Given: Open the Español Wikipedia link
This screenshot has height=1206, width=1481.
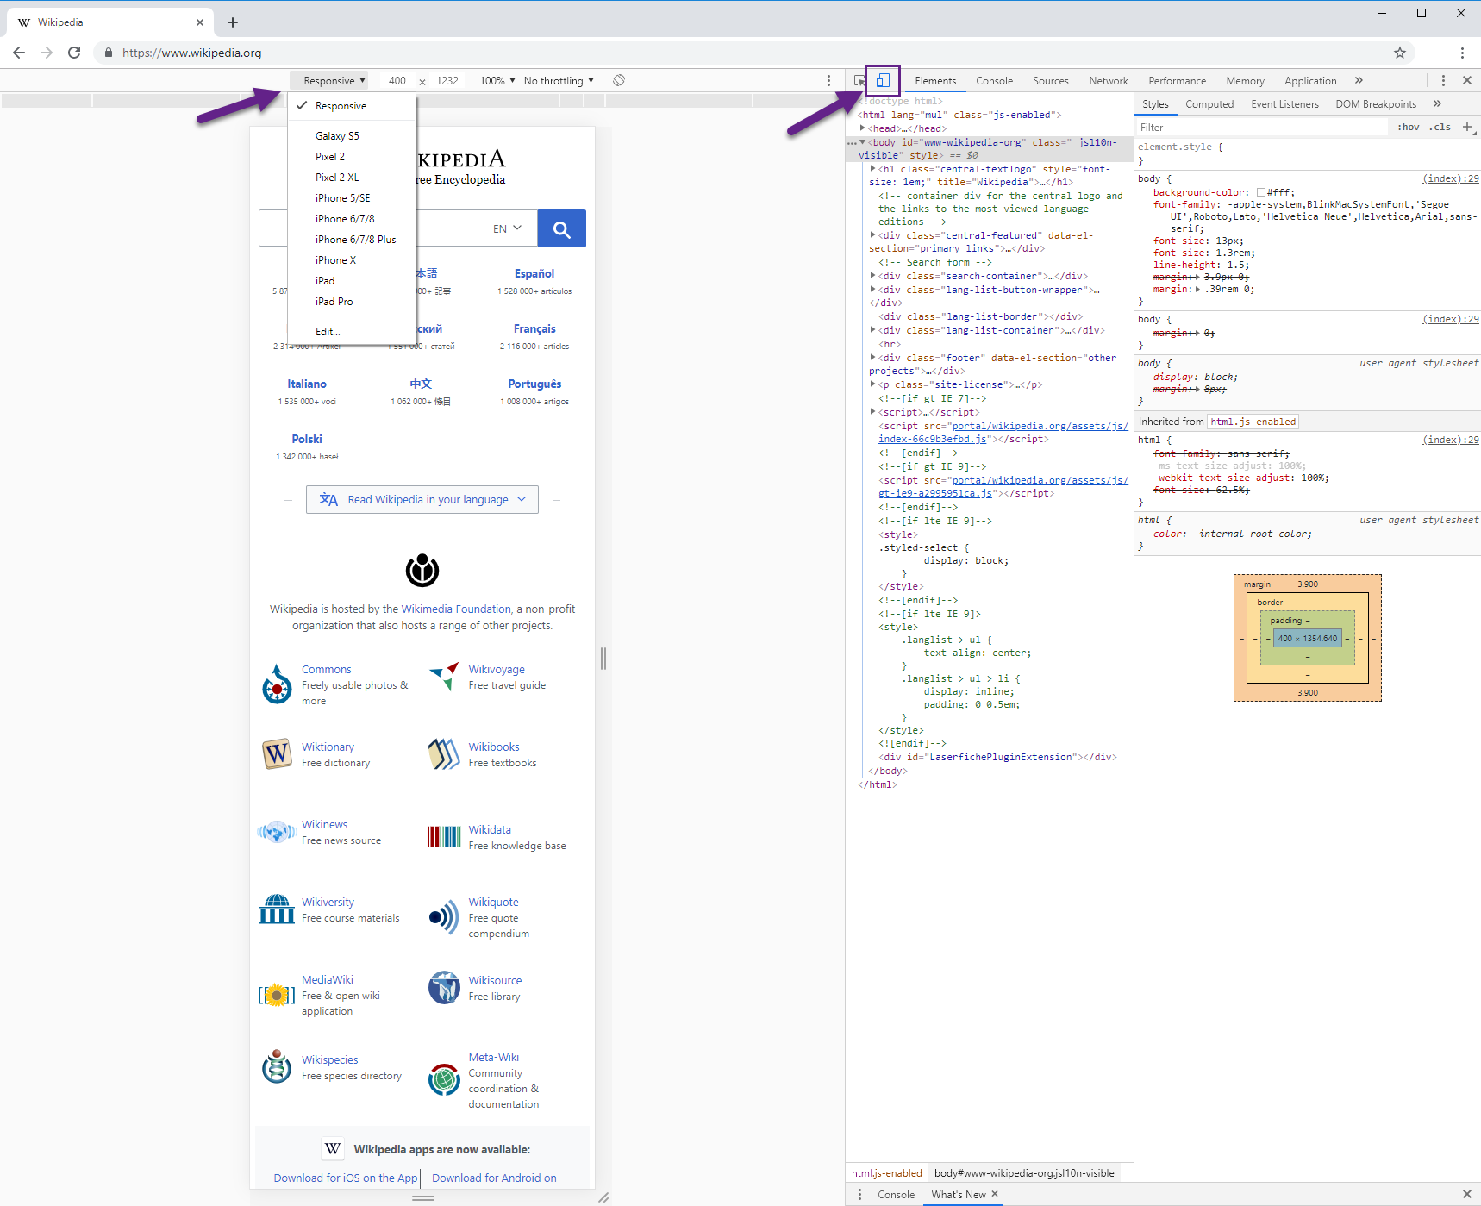Looking at the screenshot, I should pyautogui.click(x=534, y=273).
